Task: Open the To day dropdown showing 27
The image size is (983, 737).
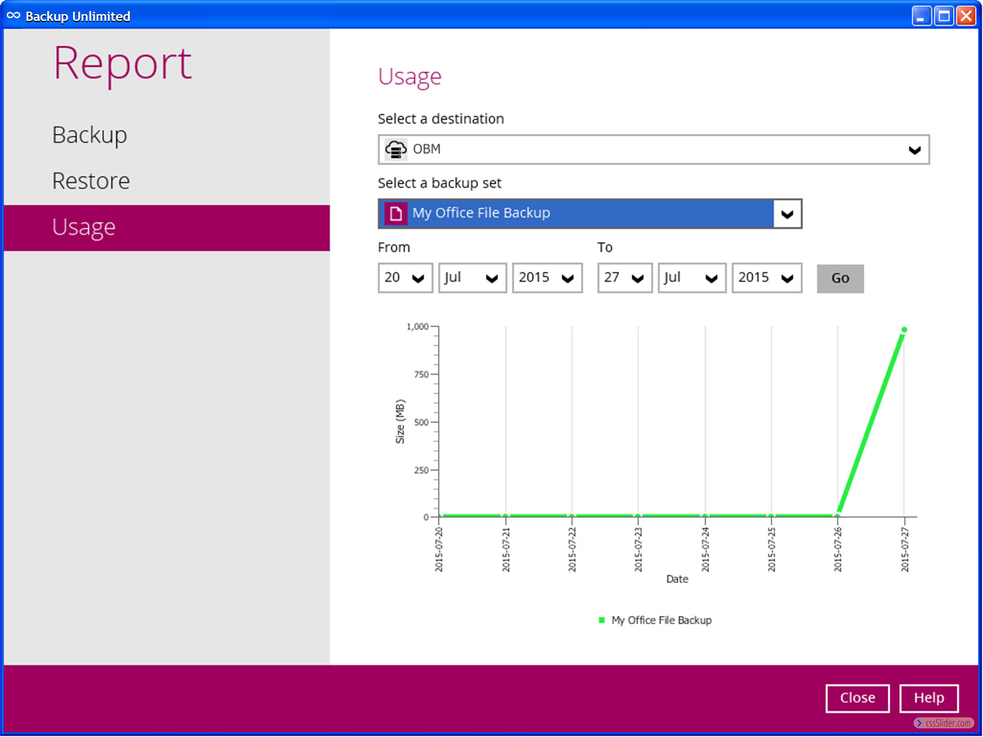Action: coord(624,278)
